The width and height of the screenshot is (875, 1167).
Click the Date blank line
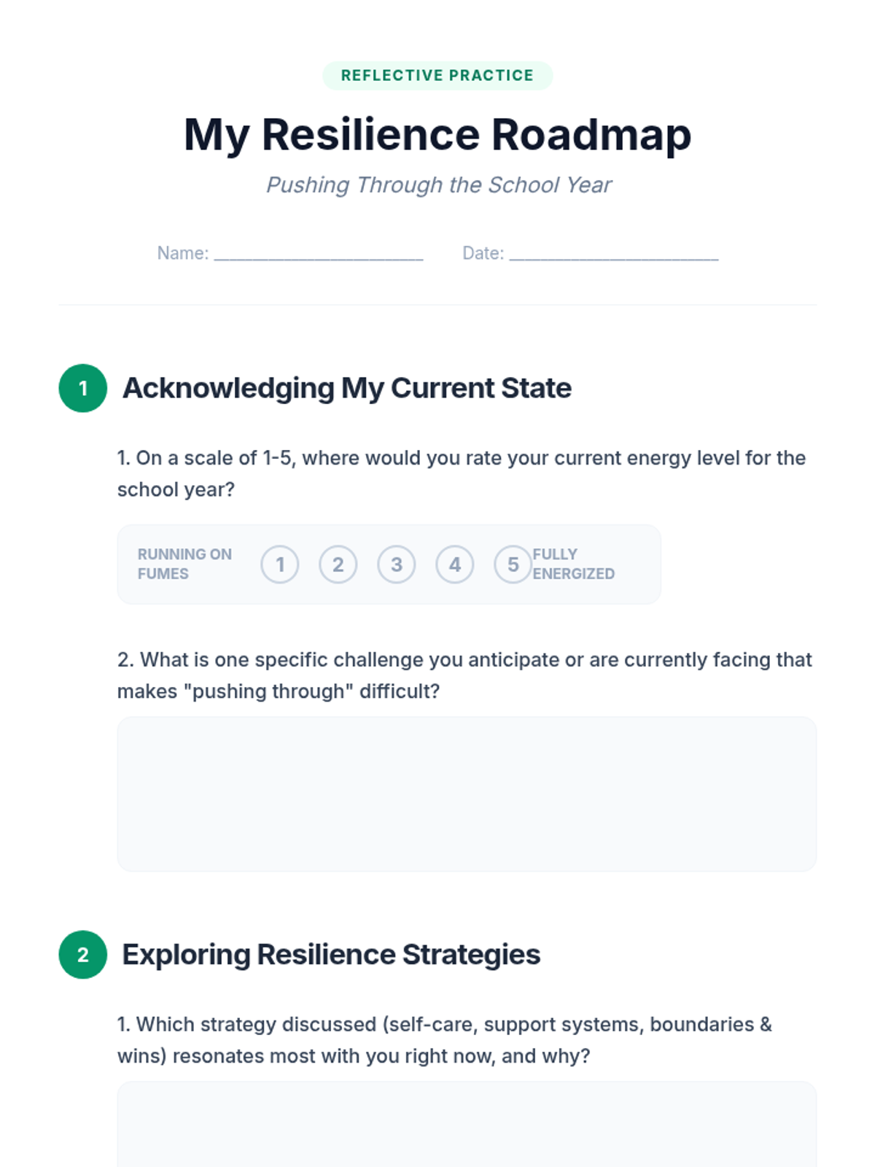click(614, 253)
